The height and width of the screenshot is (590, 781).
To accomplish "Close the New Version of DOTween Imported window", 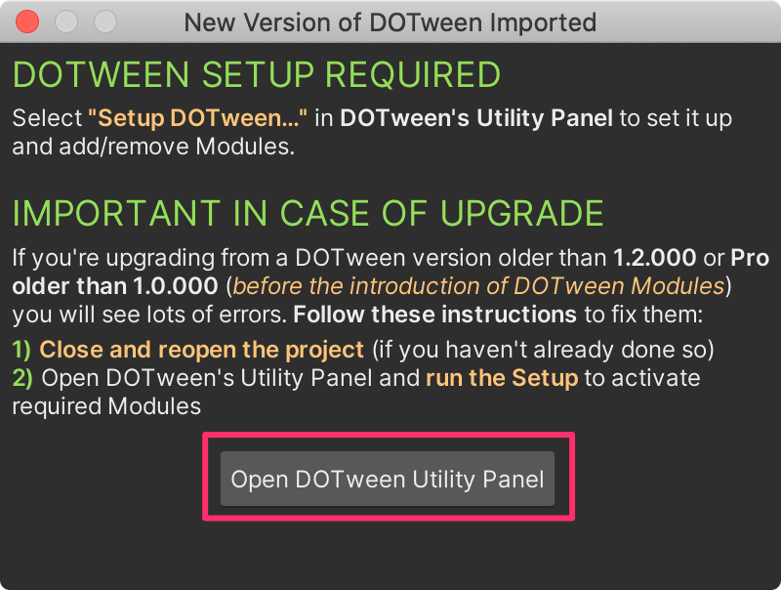I will tap(27, 21).
